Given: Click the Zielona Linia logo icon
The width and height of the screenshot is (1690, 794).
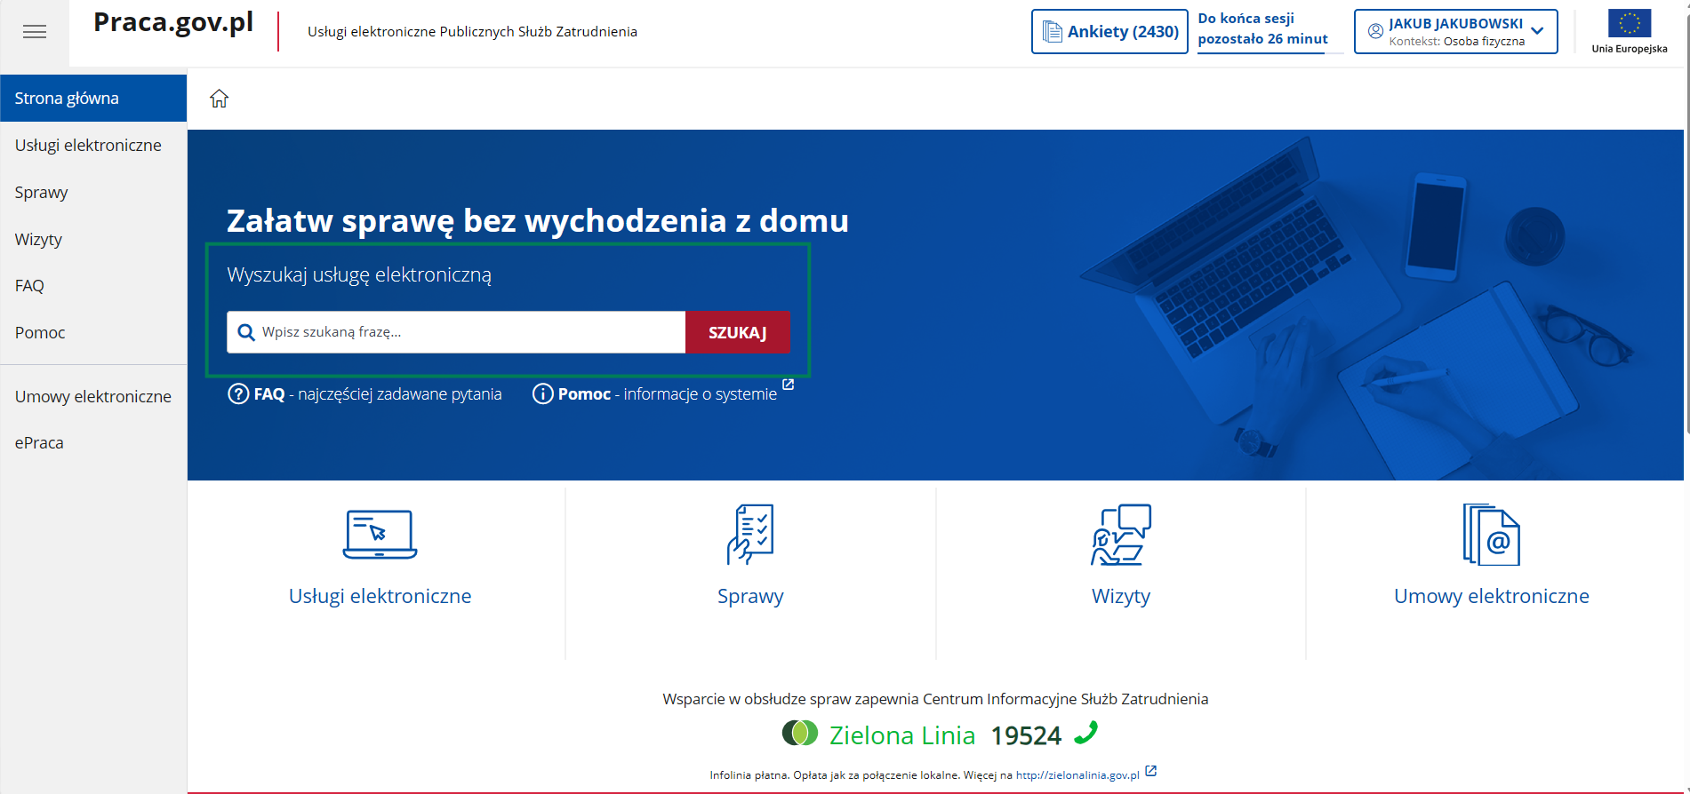Looking at the screenshot, I should (x=800, y=733).
